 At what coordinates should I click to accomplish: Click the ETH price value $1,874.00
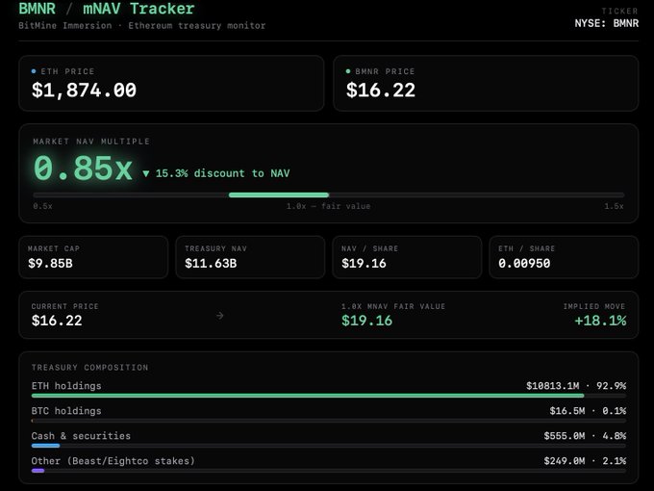[84, 90]
